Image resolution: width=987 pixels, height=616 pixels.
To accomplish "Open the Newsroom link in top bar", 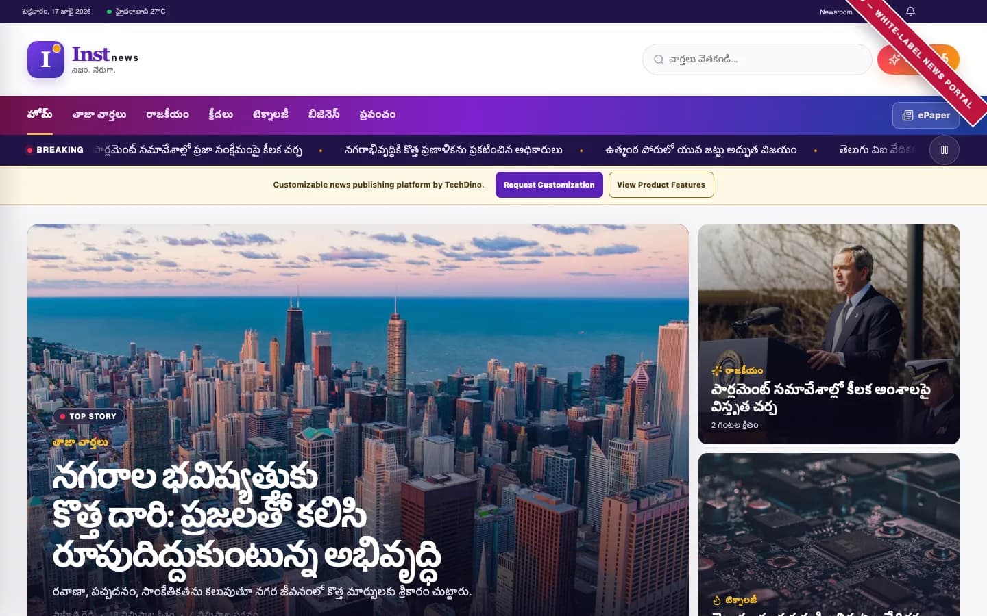I will (x=836, y=12).
